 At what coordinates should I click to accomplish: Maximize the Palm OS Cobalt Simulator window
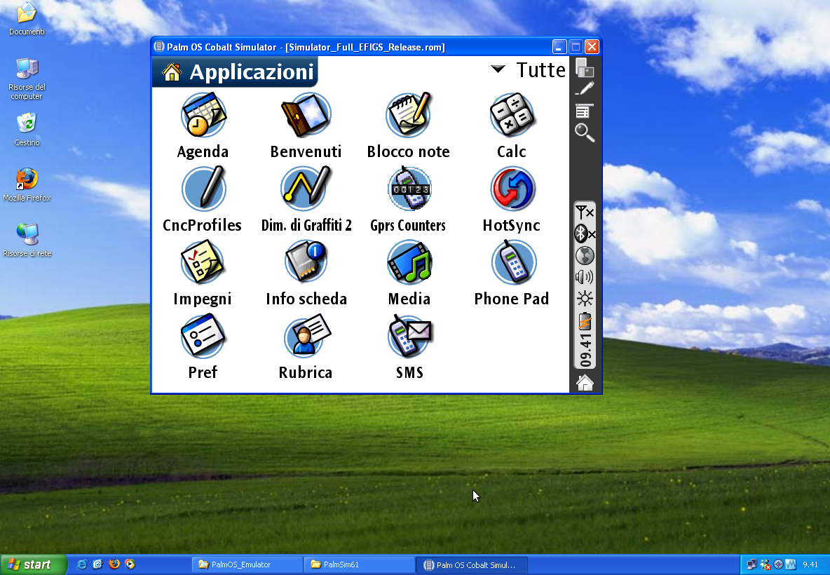pyautogui.click(x=576, y=46)
